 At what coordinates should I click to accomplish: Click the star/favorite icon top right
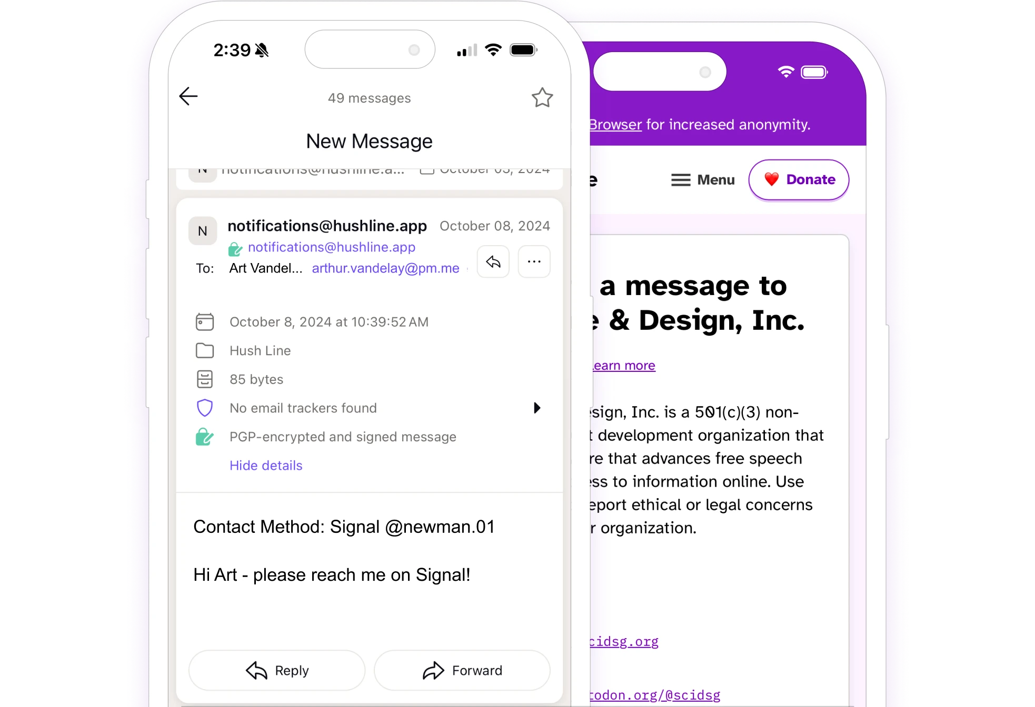coord(543,97)
